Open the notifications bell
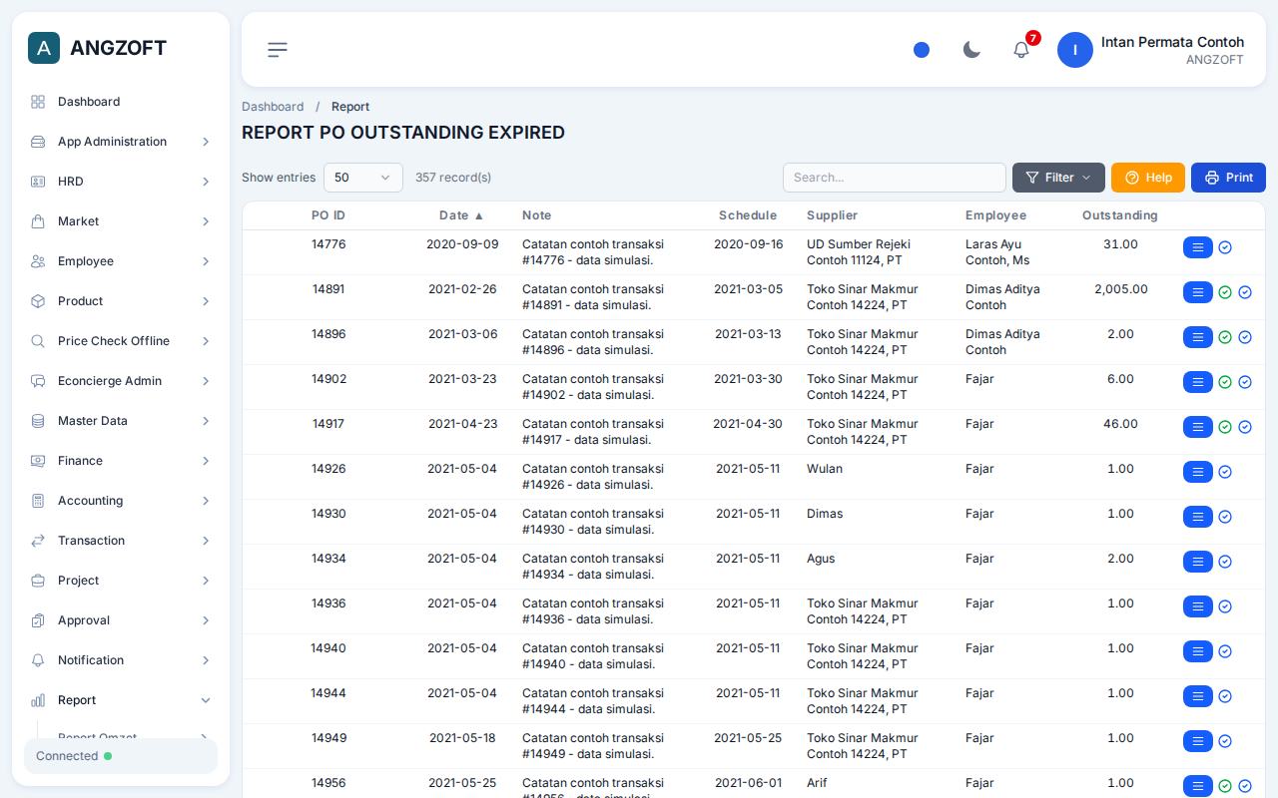Viewport: 1278px width, 798px height. 1021,50
